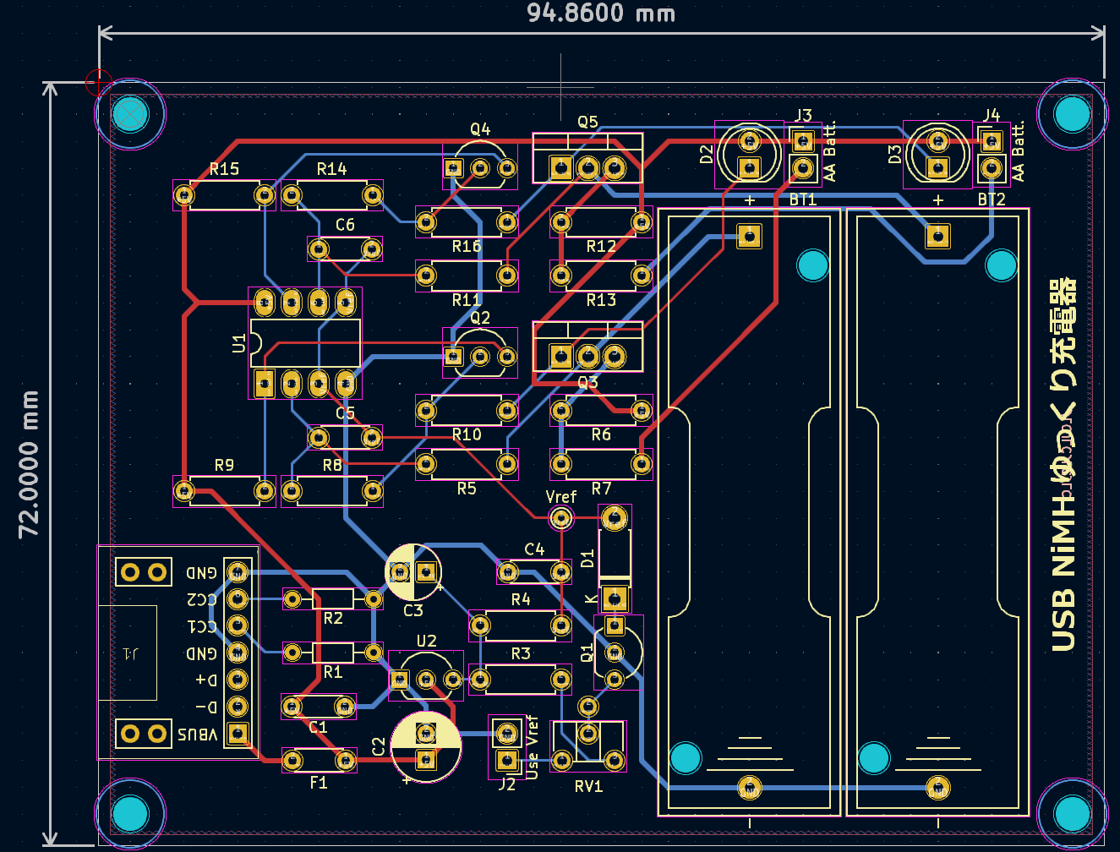
Task: Click the R15 reference label
Action: (224, 169)
